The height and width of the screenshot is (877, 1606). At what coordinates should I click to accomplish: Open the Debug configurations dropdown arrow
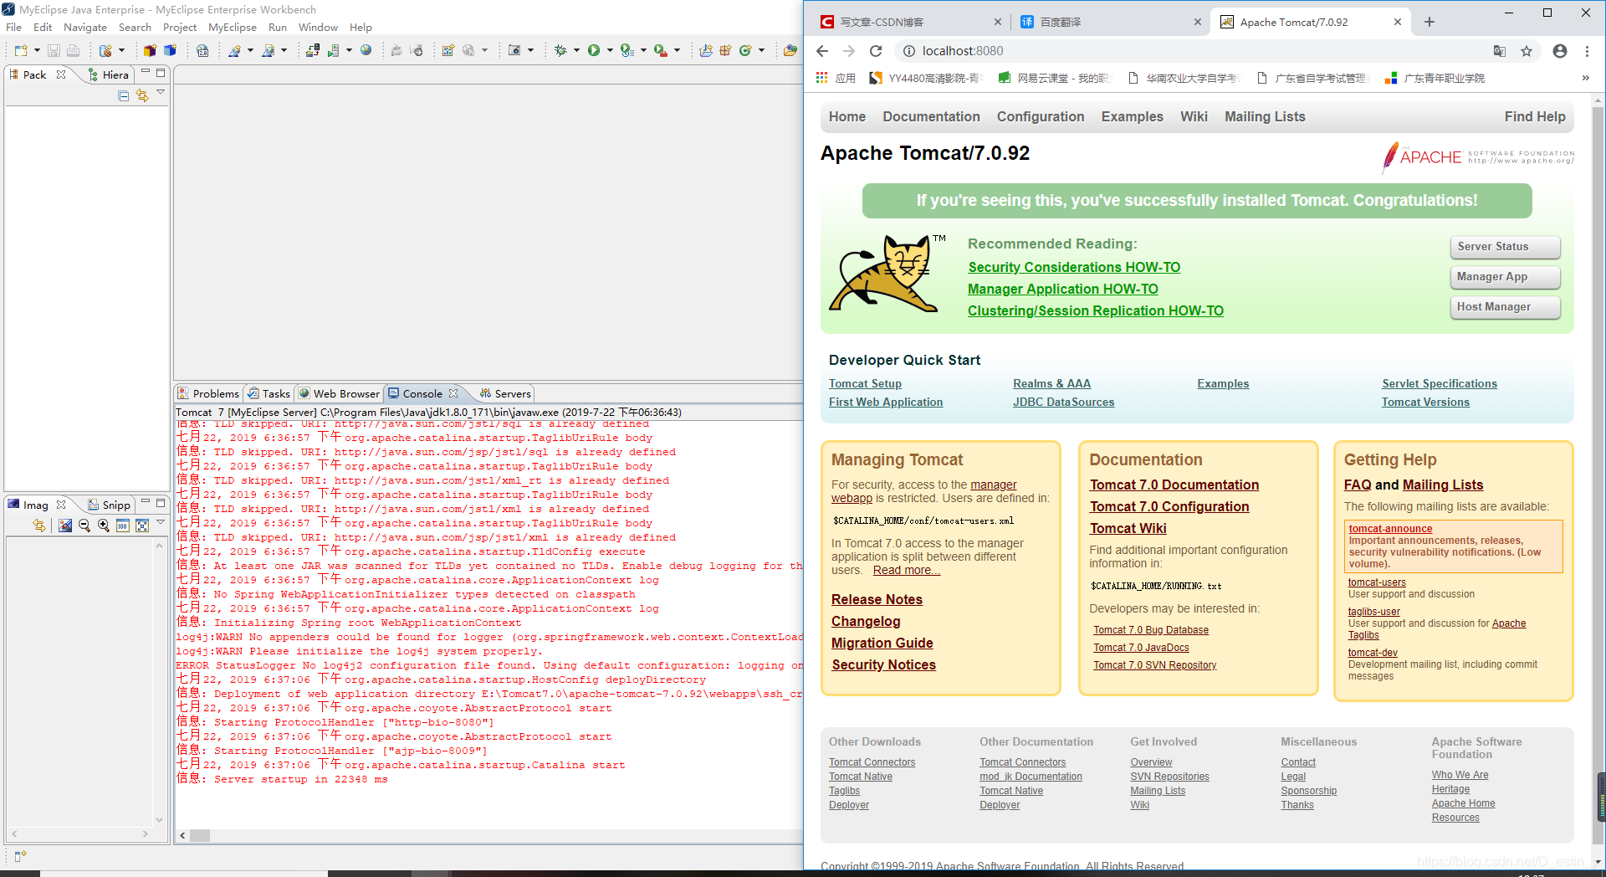576,50
